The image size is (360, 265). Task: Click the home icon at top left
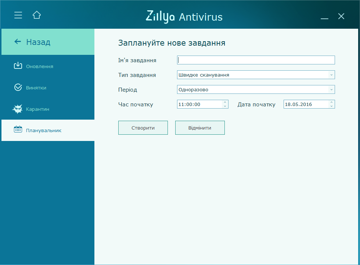36,15
